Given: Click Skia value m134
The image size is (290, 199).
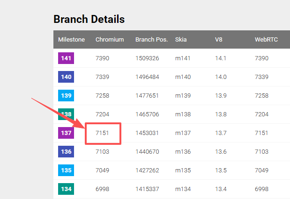Looking at the screenshot, I should point(183,189).
